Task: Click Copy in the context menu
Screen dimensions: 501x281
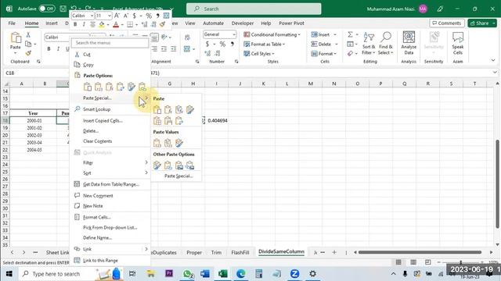Action: 88,65
